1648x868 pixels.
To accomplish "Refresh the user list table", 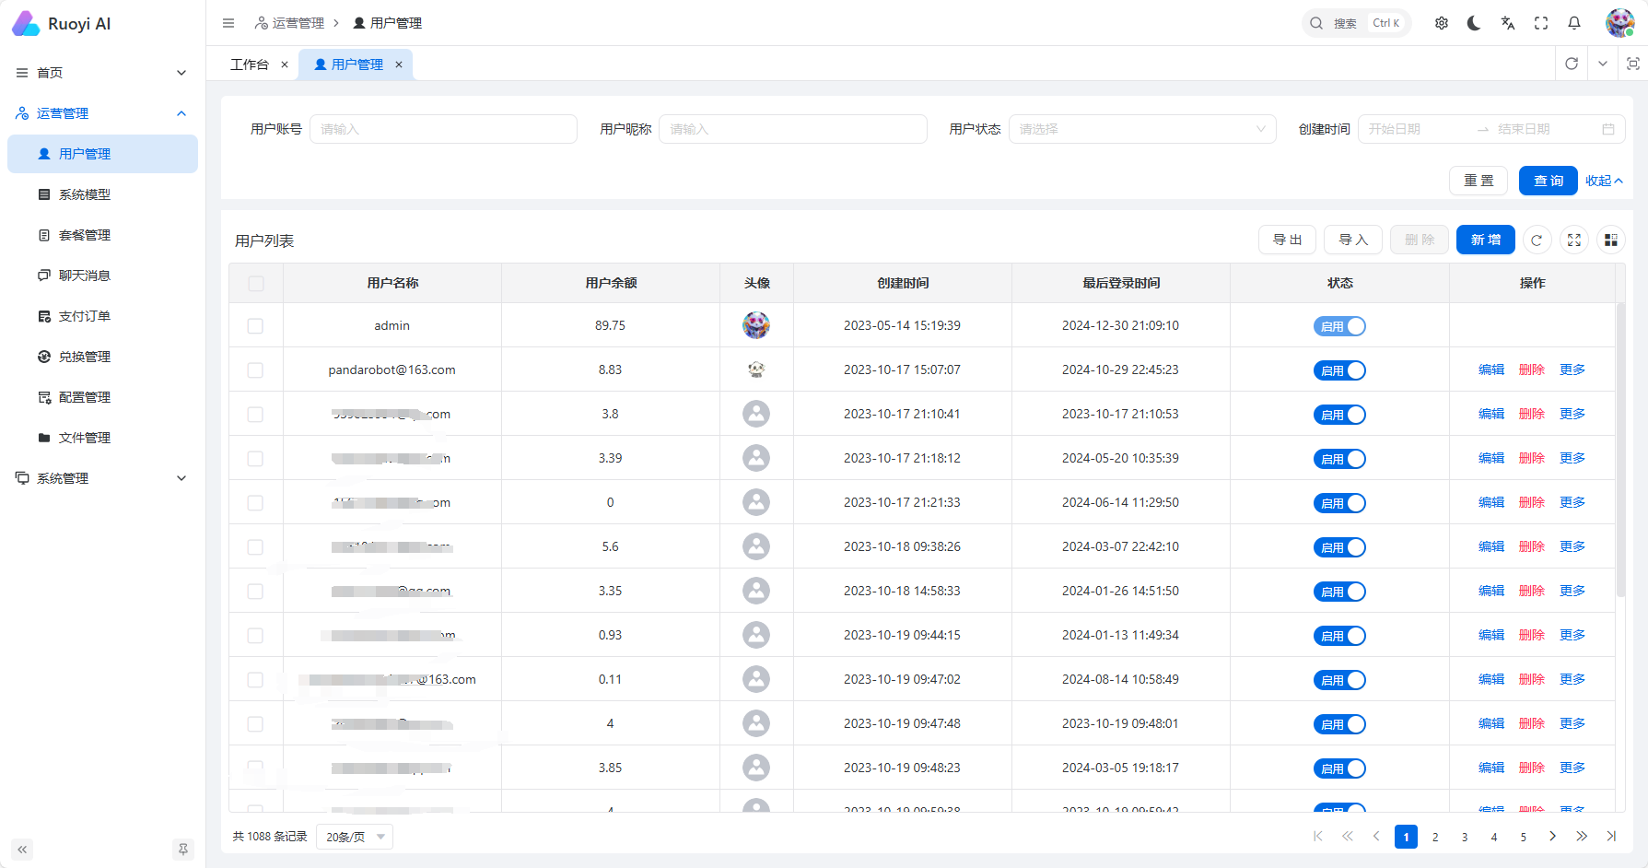I will coord(1537,240).
